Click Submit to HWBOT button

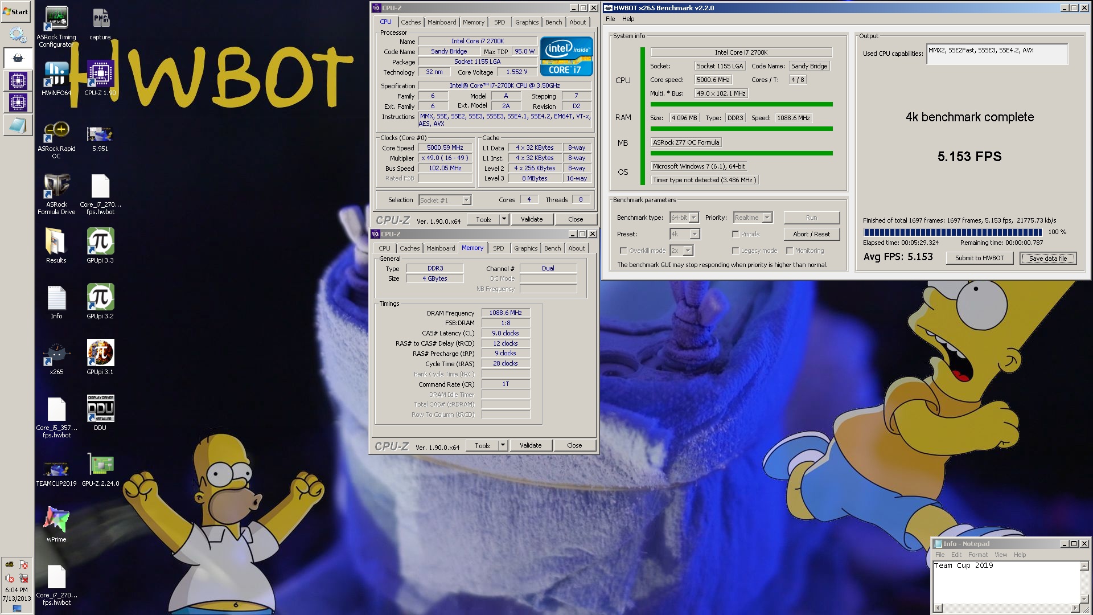[979, 258]
